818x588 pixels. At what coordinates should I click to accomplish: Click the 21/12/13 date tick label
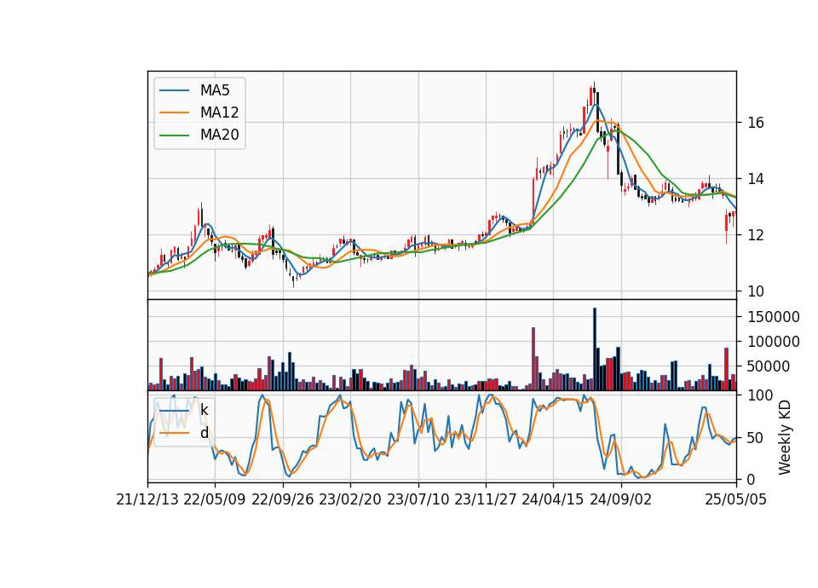(147, 499)
